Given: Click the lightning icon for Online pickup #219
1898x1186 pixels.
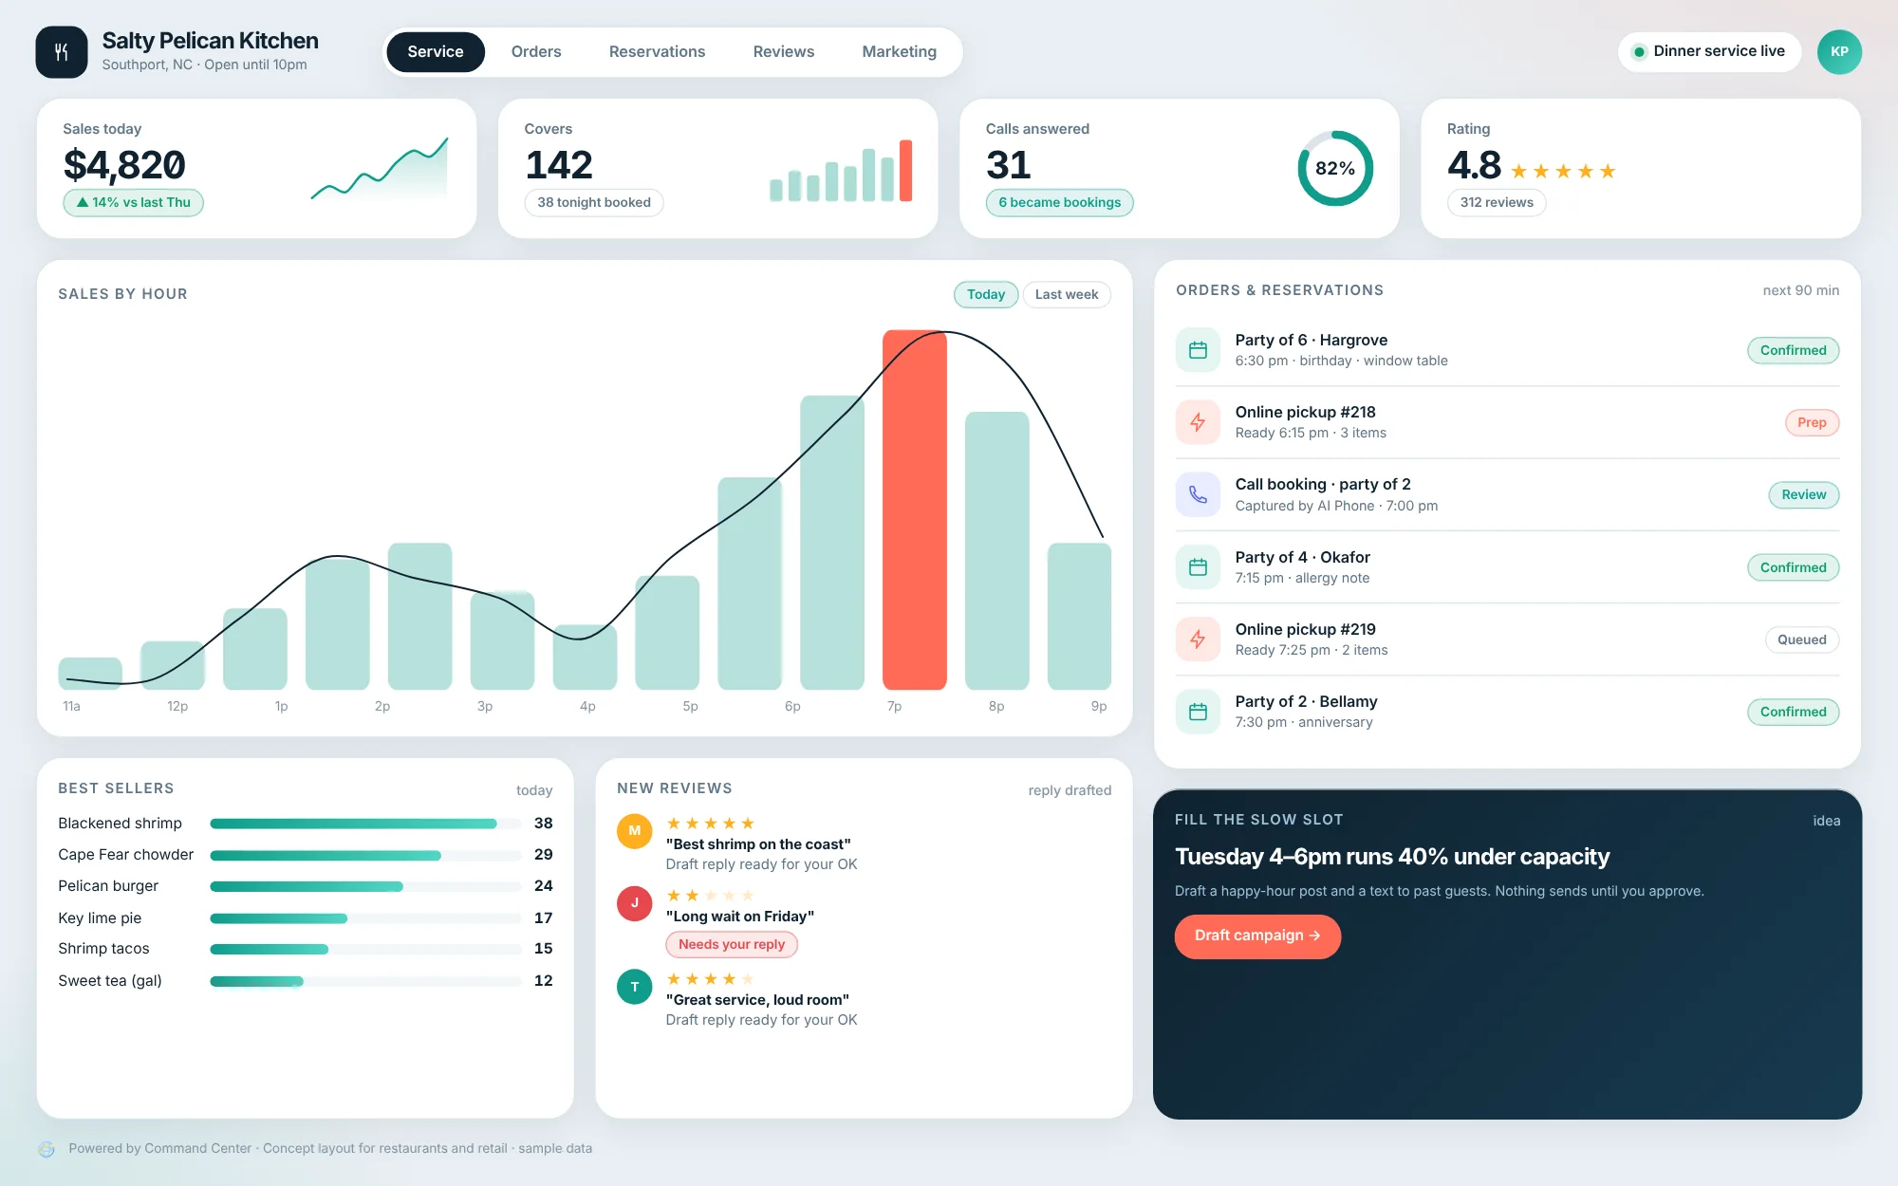Looking at the screenshot, I should [x=1198, y=639].
